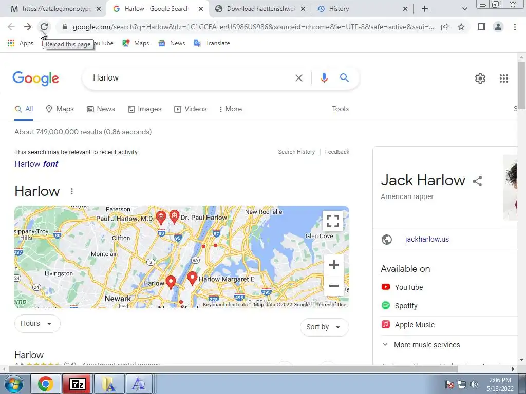Click the browser forward arrow
The width and height of the screenshot is (526, 394).
pyautogui.click(x=28, y=27)
